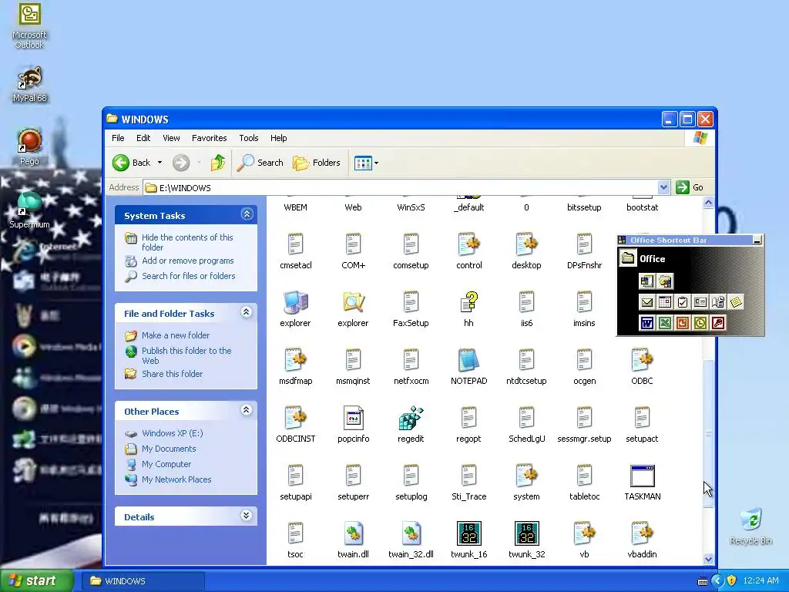Open MyPal 68 desktop shortcut
The width and height of the screenshot is (789, 592).
tap(30, 85)
